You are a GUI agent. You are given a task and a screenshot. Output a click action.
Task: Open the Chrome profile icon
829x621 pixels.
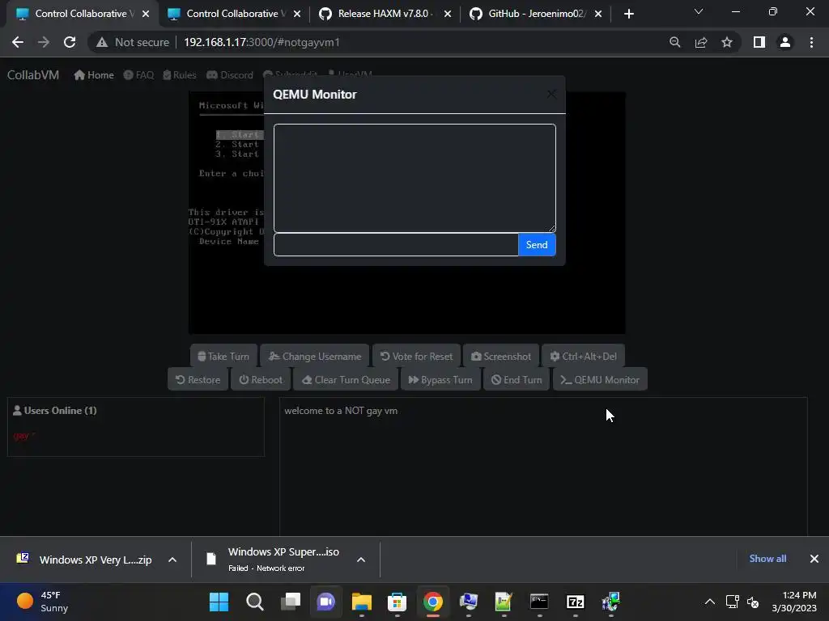click(785, 42)
